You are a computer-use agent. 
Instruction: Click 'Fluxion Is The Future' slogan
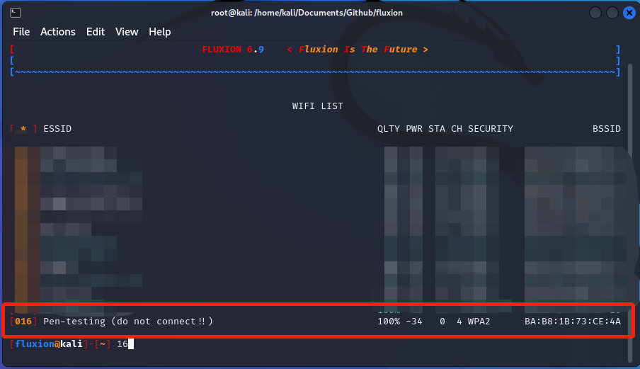tap(357, 50)
